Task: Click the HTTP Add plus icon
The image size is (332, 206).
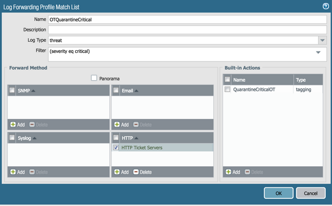Action: pos(117,172)
